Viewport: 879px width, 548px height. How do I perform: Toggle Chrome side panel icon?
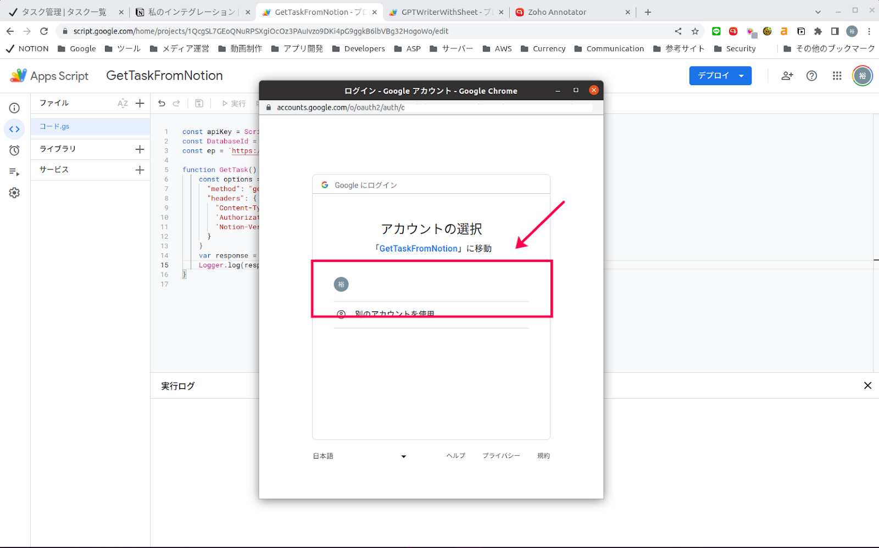point(835,31)
